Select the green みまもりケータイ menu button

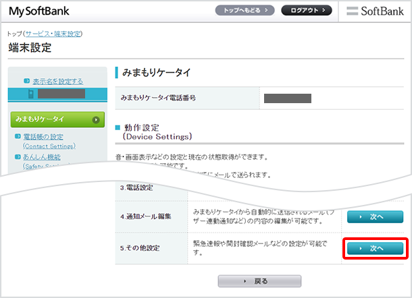click(57, 119)
